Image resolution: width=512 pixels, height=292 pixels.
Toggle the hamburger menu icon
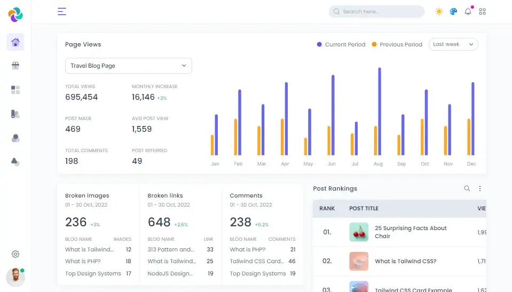pyautogui.click(x=62, y=11)
